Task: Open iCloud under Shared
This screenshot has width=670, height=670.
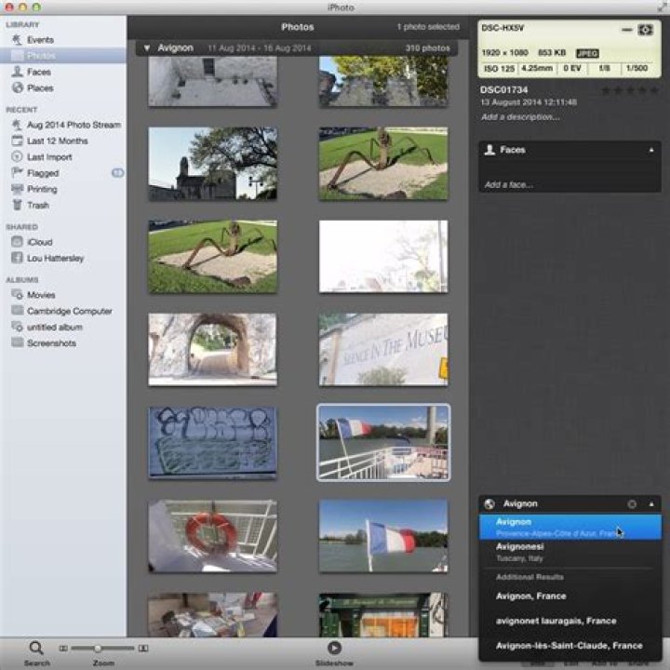Action: pos(39,242)
